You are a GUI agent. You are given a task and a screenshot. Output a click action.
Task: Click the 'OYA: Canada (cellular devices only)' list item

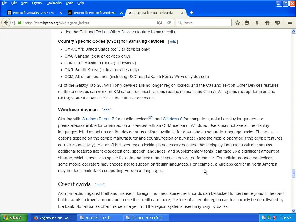point(97,56)
